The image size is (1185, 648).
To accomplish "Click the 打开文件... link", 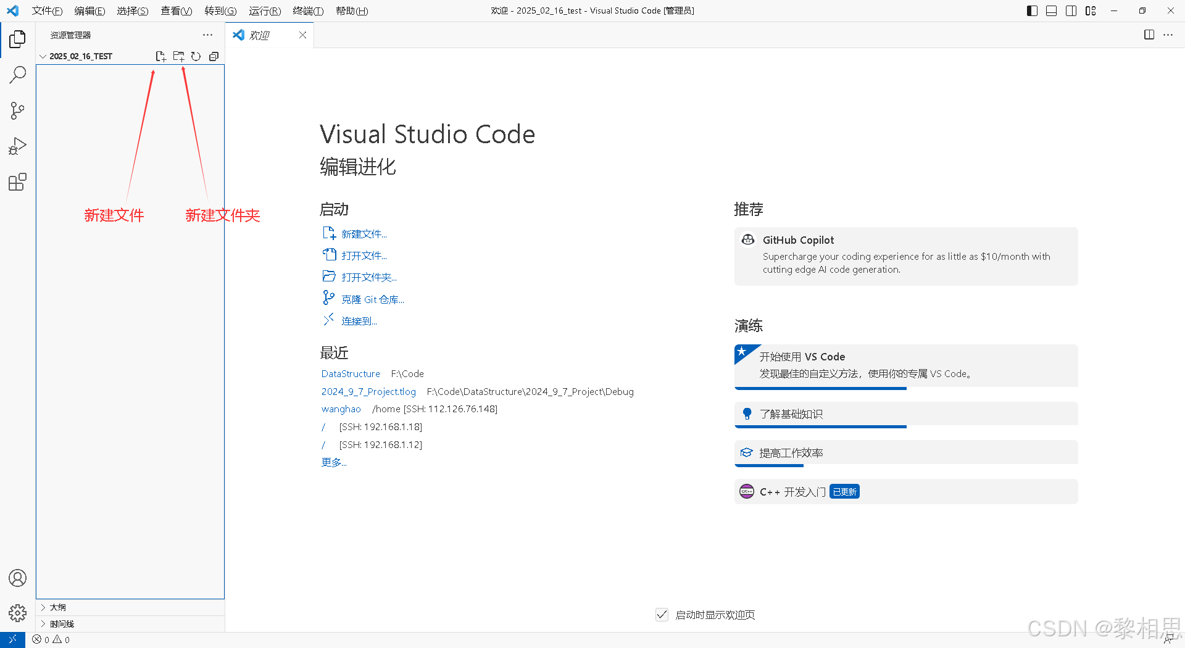I will click(x=364, y=255).
